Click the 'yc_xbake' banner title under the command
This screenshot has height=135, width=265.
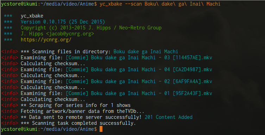32,16
